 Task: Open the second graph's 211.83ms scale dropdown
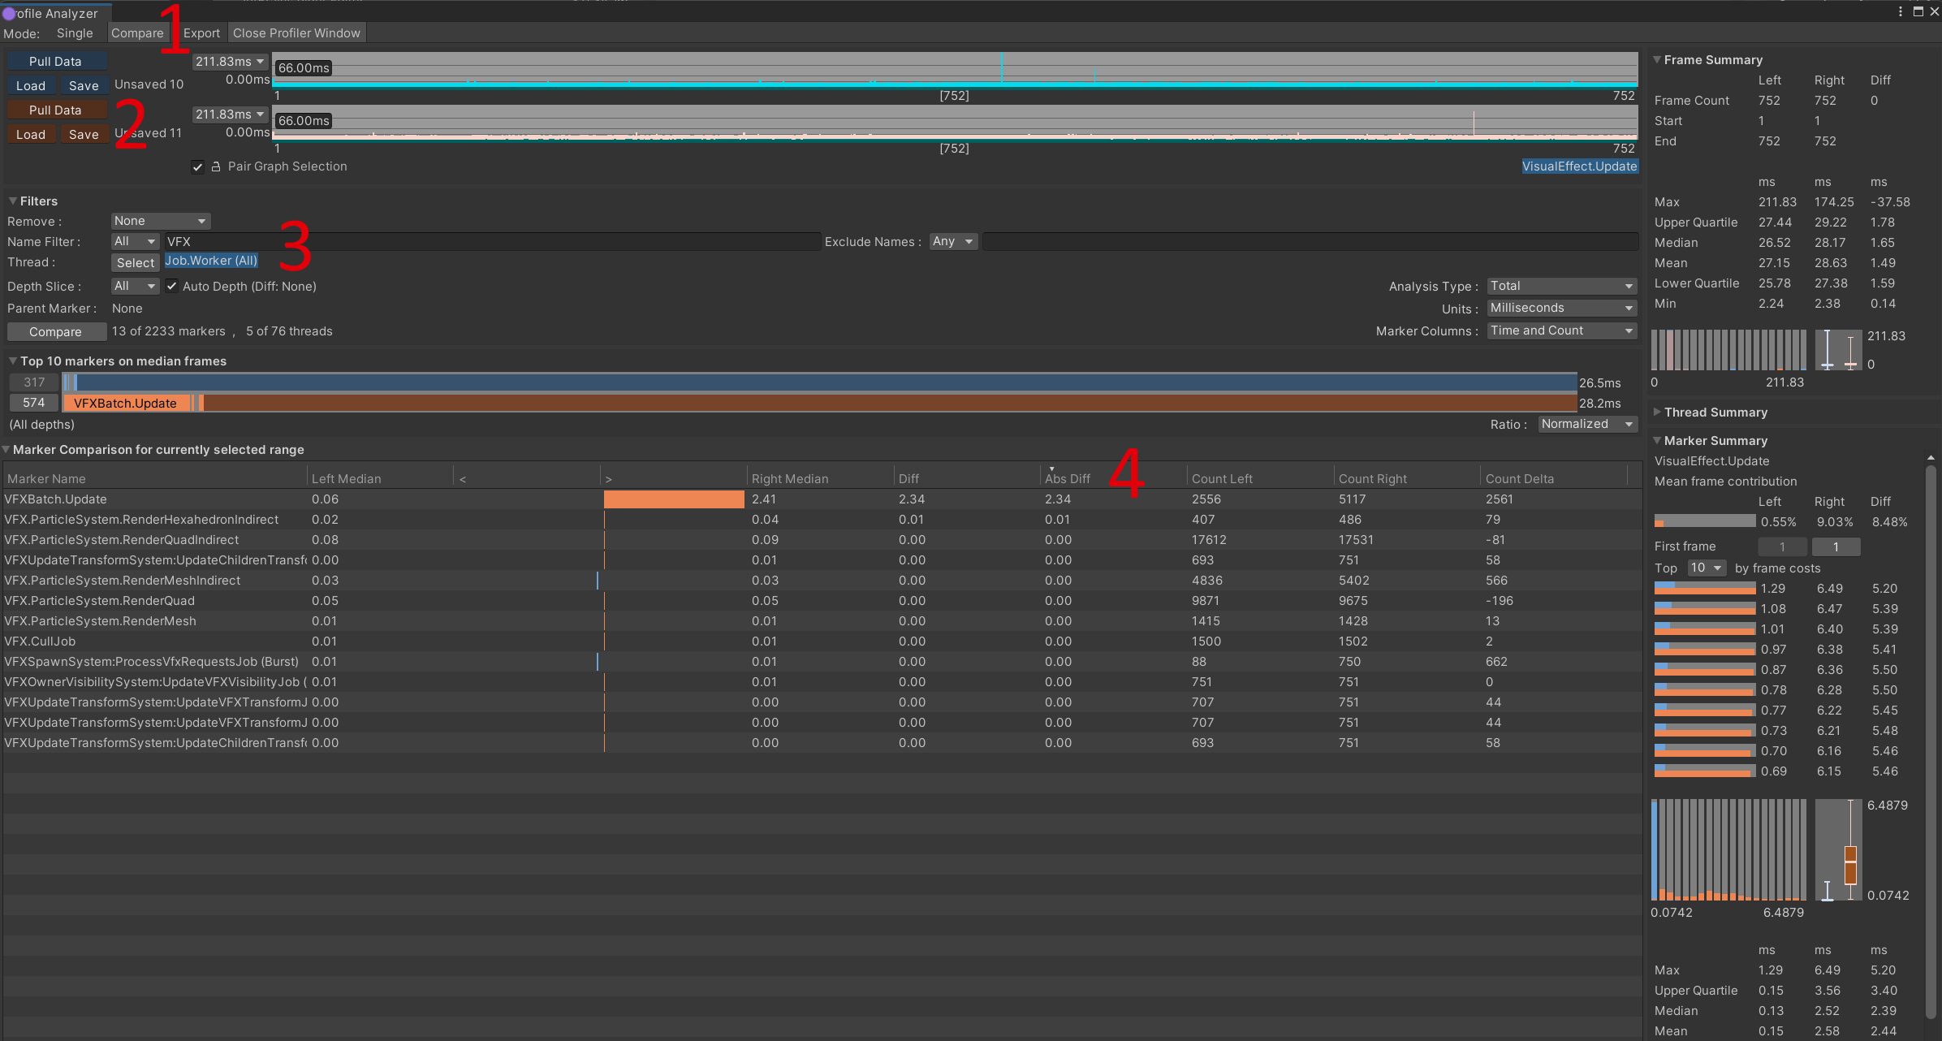pos(231,114)
